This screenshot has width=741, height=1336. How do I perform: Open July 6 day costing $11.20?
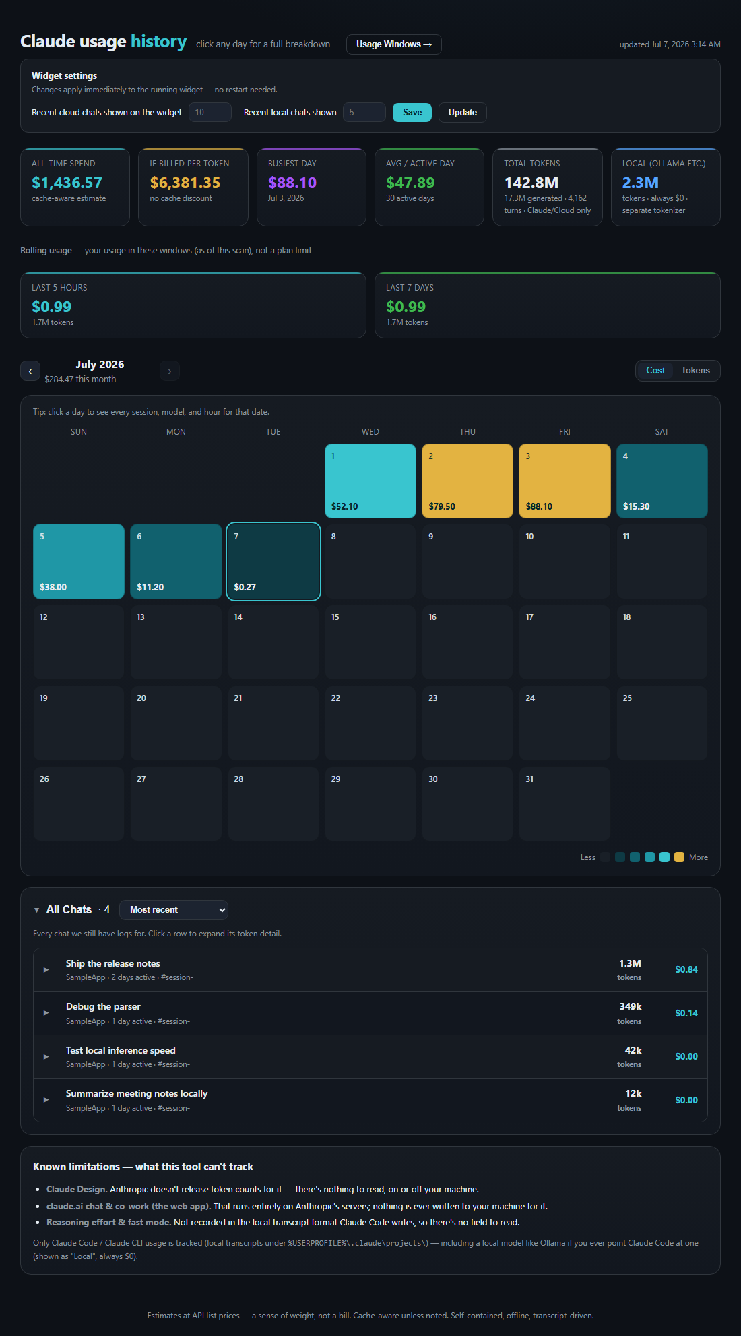(x=176, y=561)
